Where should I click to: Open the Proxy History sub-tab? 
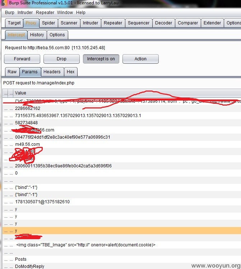click(37, 35)
